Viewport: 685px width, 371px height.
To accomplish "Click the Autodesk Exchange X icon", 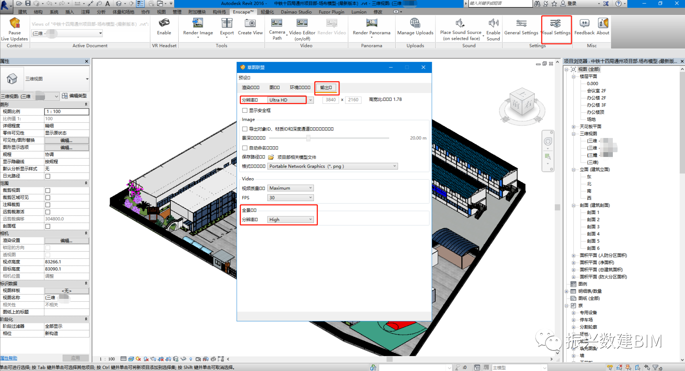I will click(606, 4).
